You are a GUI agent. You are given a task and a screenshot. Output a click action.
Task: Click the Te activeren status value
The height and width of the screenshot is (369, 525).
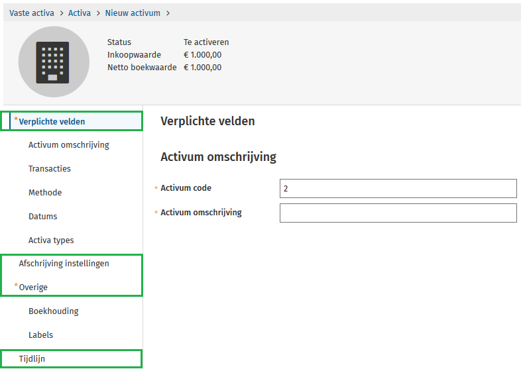tap(206, 42)
